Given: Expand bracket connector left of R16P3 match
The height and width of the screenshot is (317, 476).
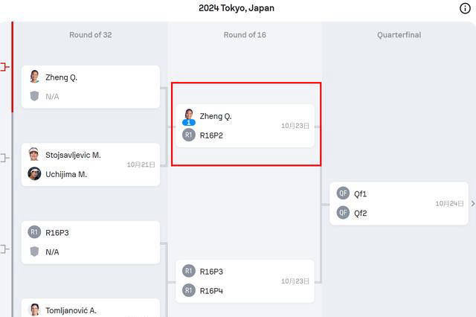Looking at the screenshot, I should click(4, 249).
